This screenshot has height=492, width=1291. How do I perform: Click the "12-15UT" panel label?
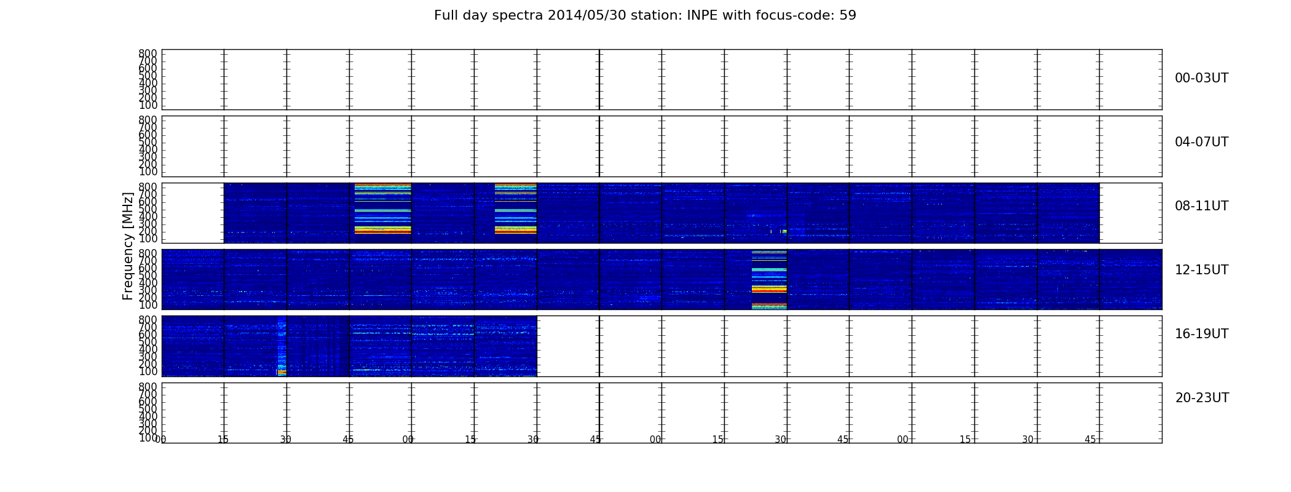[1201, 270]
